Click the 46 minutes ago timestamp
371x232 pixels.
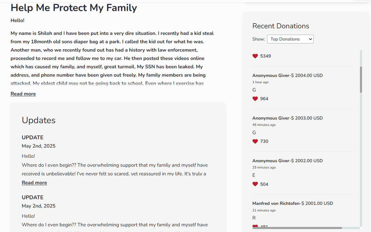click(x=264, y=125)
